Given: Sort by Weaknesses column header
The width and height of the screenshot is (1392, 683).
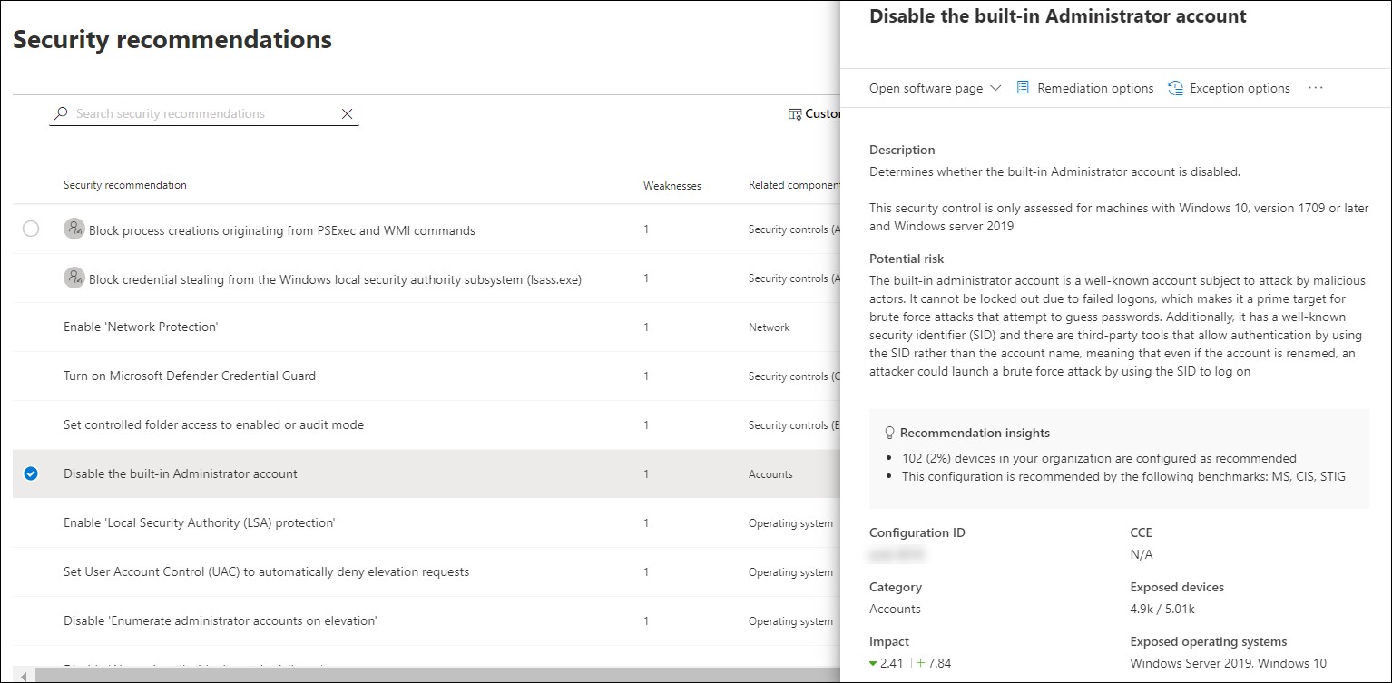Looking at the screenshot, I should pyautogui.click(x=672, y=185).
